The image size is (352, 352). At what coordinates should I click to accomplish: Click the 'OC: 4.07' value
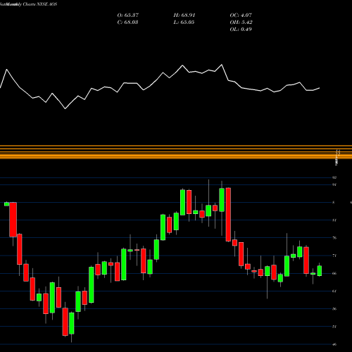coord(241,15)
